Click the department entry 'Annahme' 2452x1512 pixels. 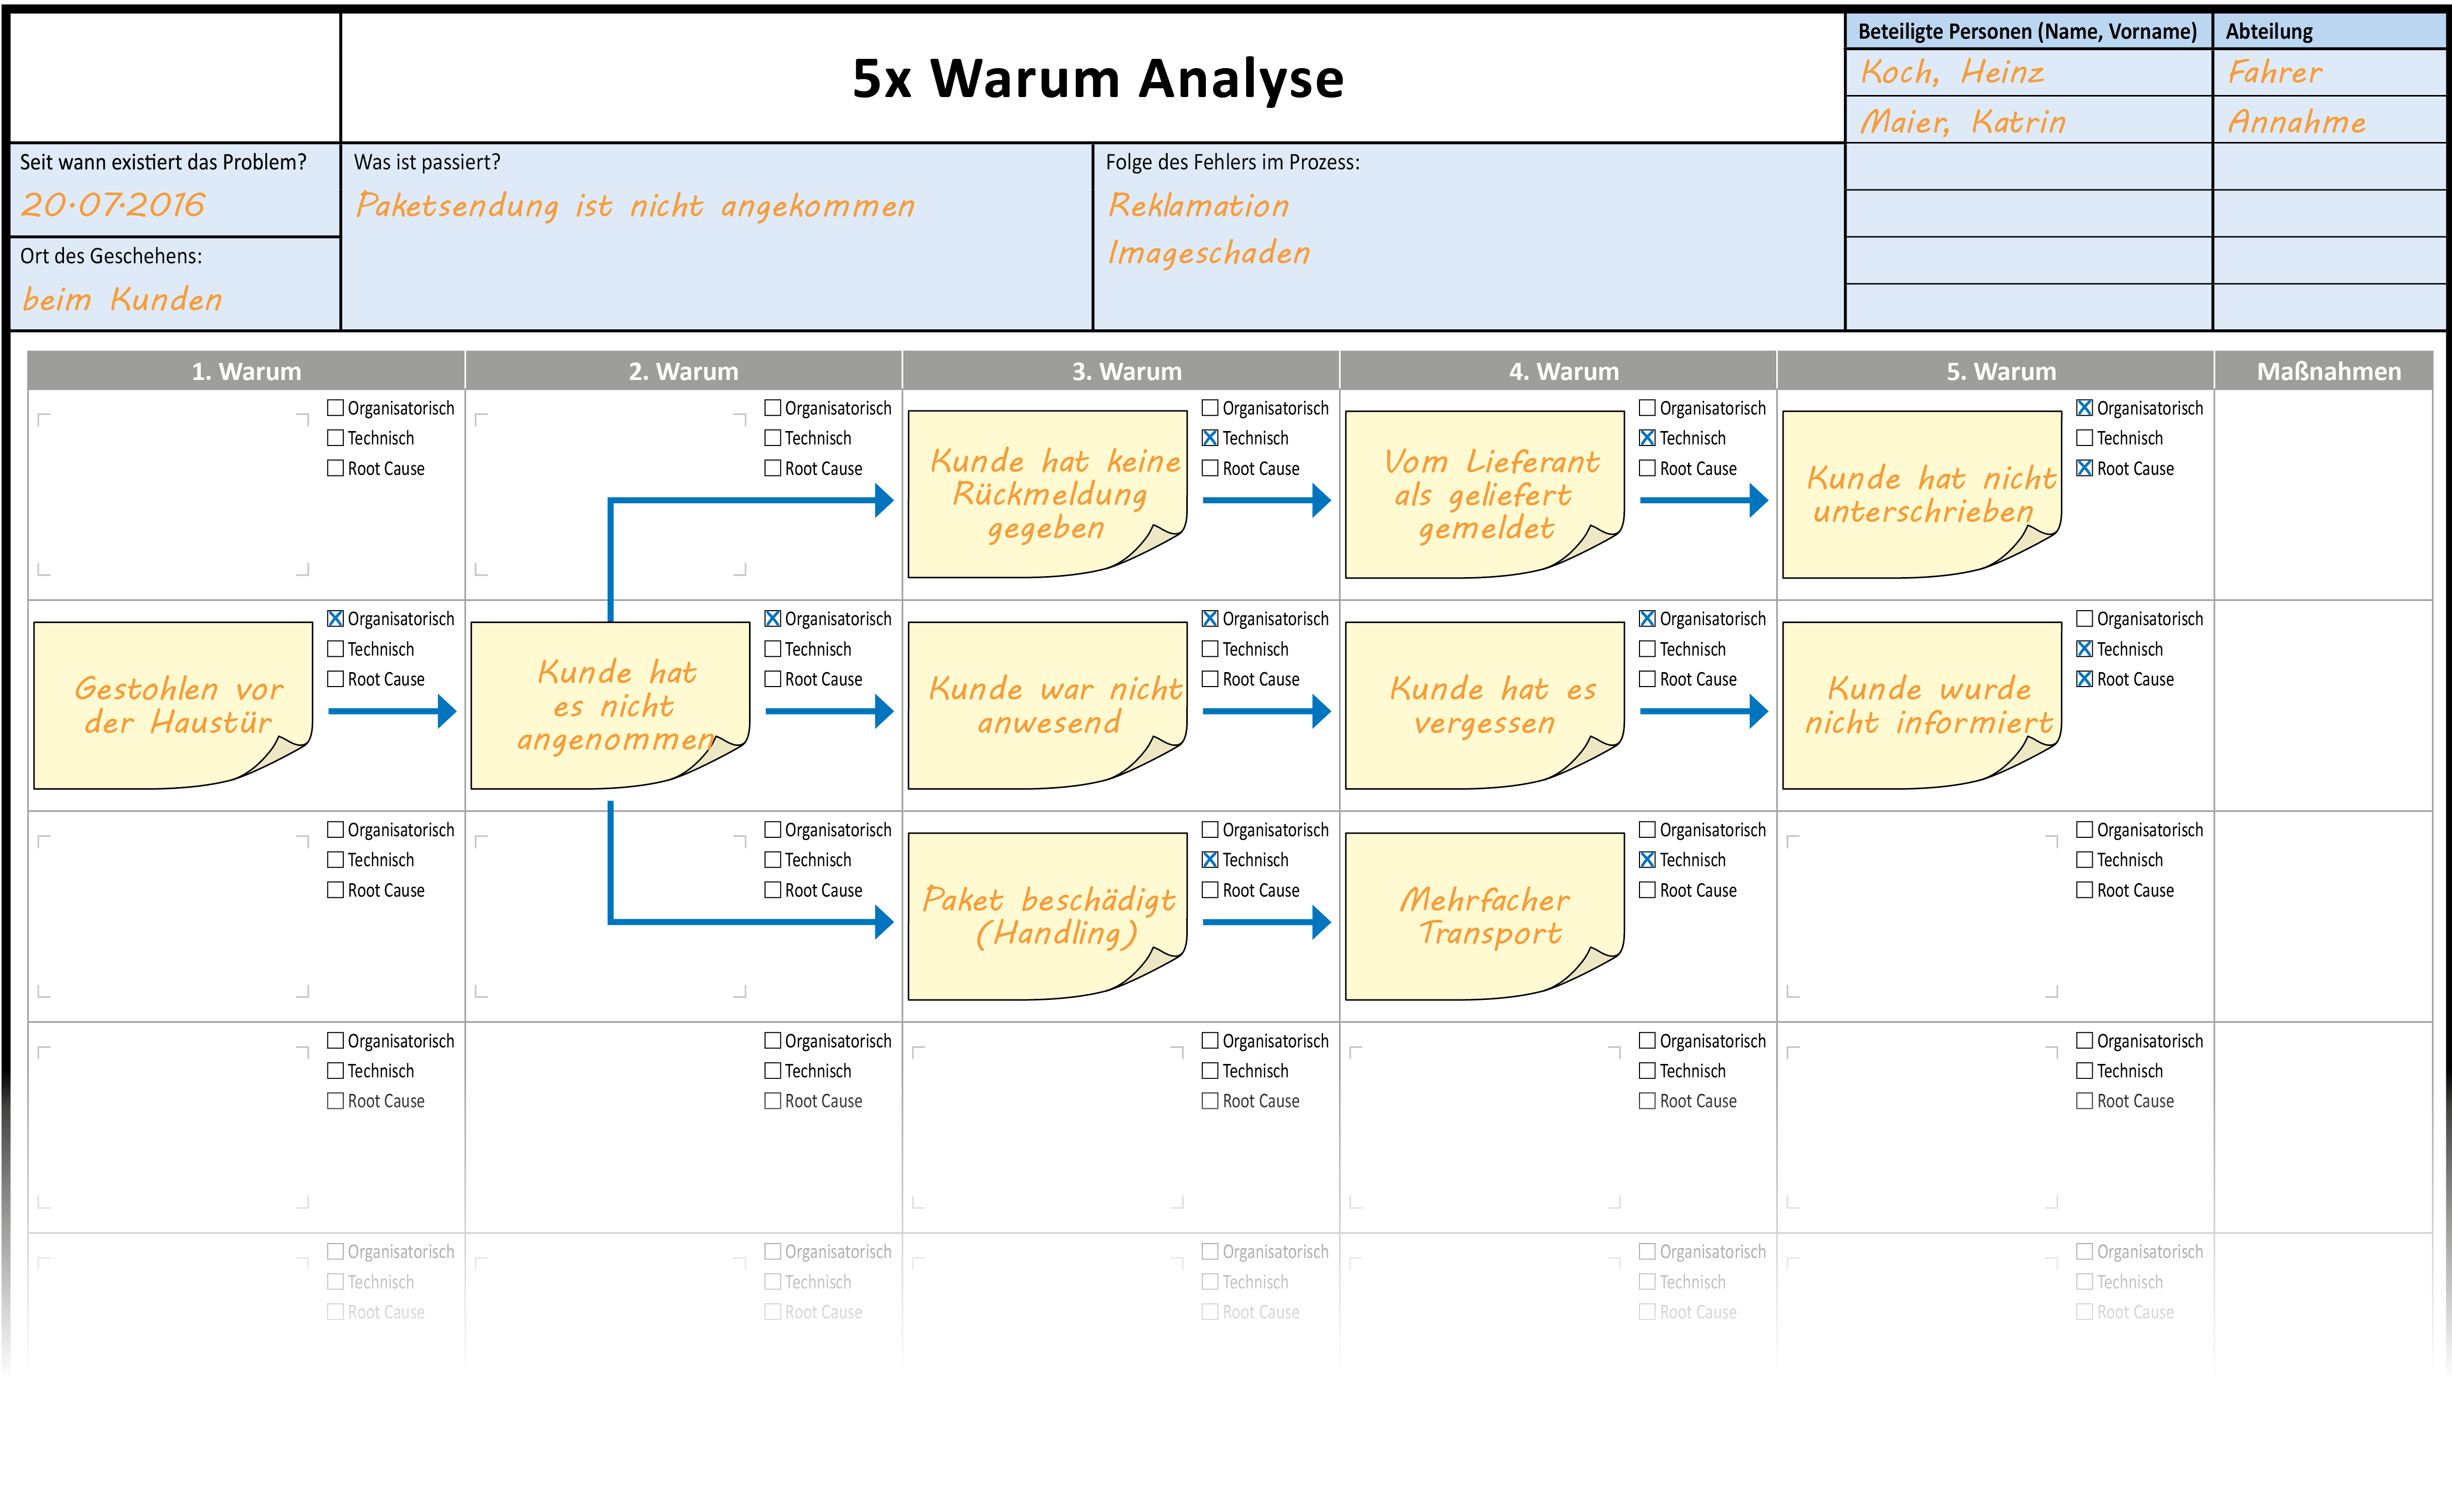(x=2296, y=122)
